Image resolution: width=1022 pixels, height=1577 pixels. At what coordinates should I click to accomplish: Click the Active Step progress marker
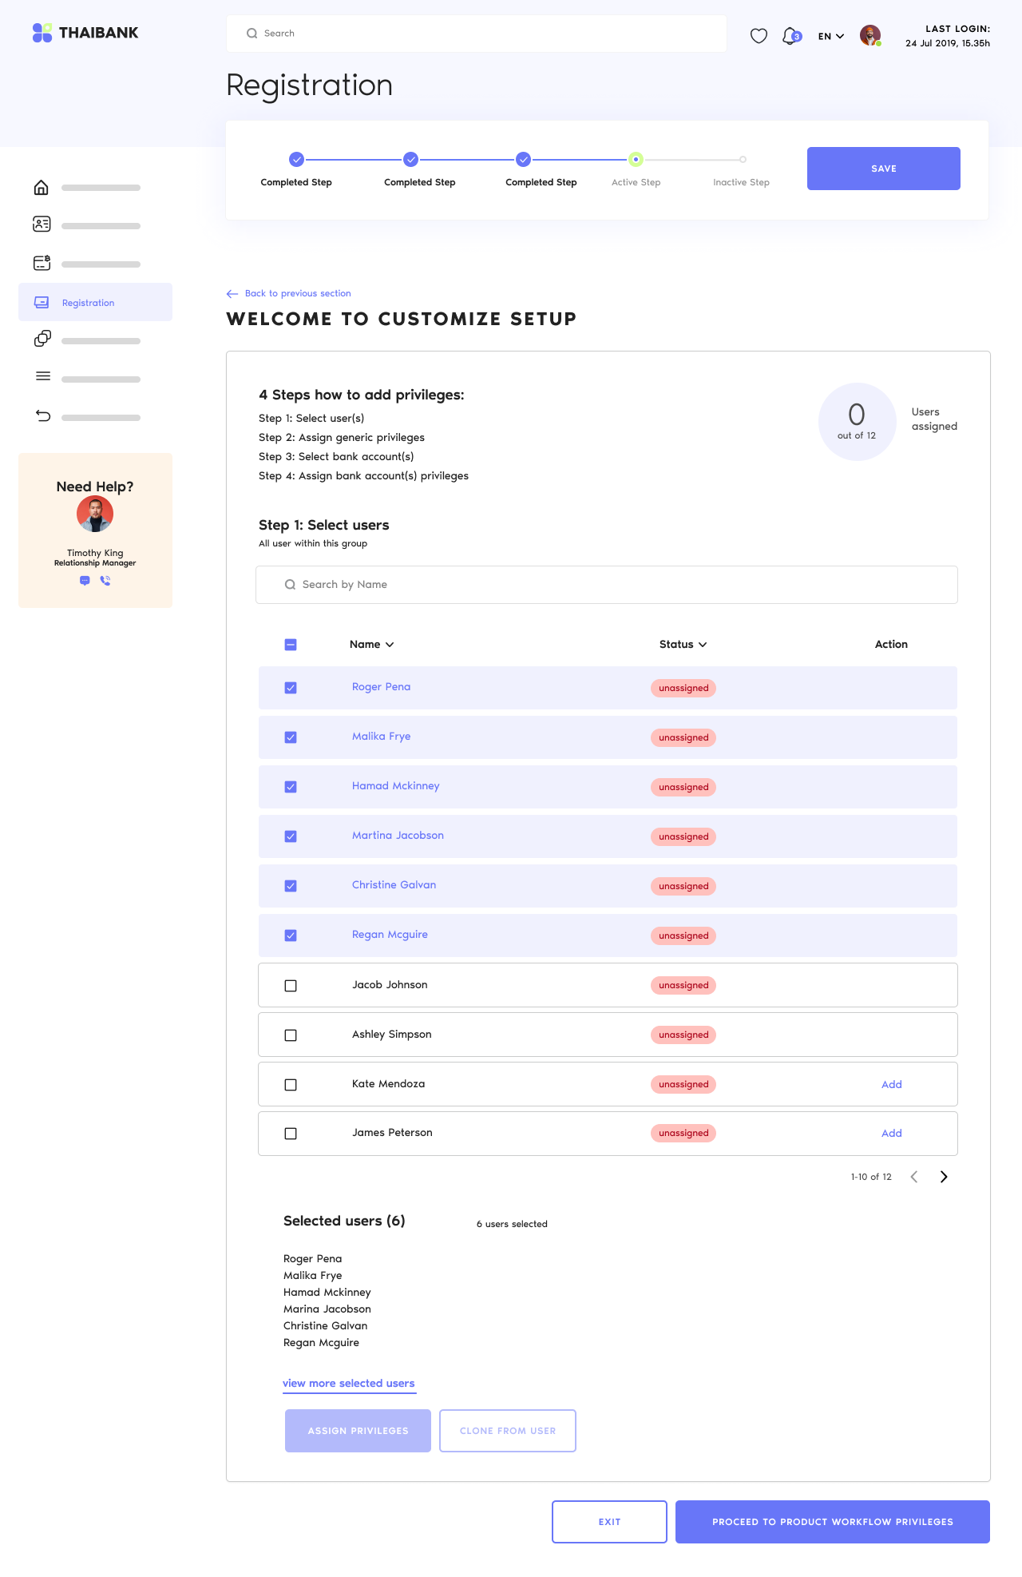(x=636, y=160)
